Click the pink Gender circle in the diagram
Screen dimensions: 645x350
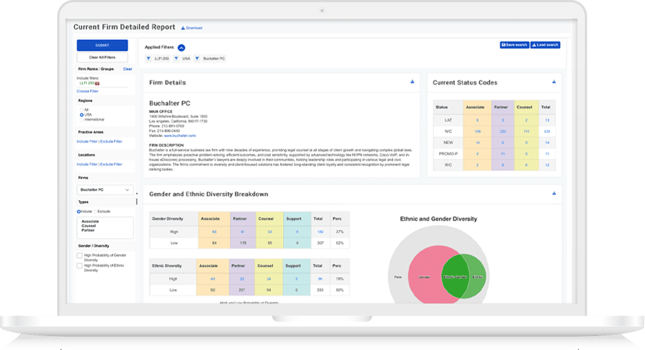424,276
